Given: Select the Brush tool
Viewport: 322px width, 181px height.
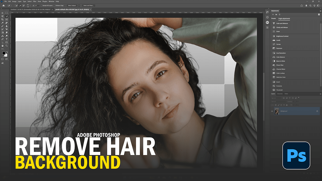Looking at the screenshot, I should (x=2, y=27).
